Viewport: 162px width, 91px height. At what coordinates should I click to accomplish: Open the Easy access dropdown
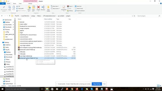pyautogui.click(x=55, y=8)
